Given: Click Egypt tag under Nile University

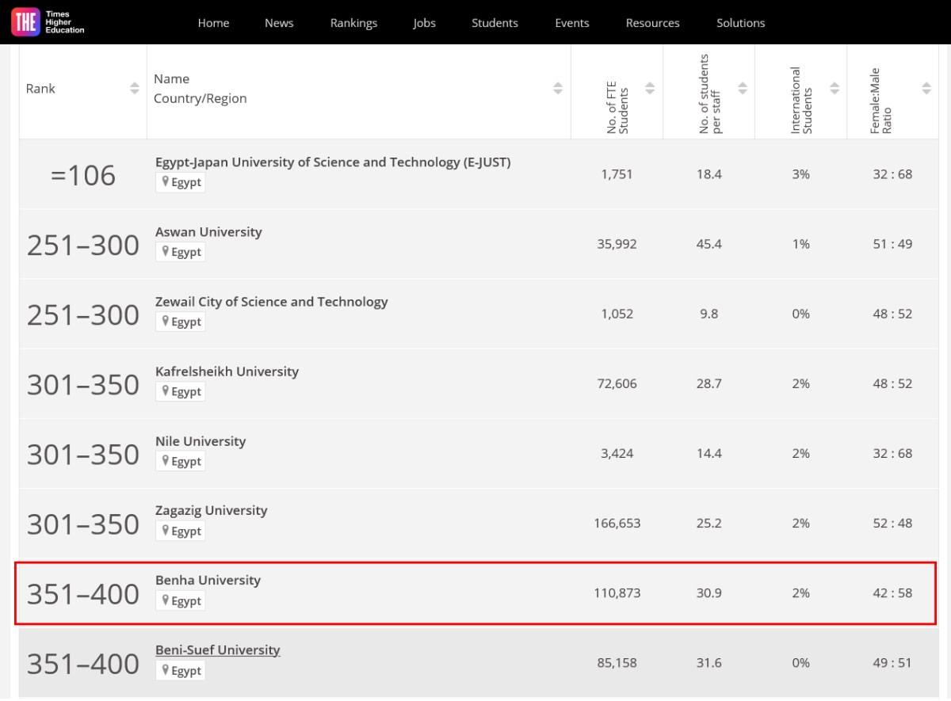Looking at the screenshot, I should pos(181,461).
